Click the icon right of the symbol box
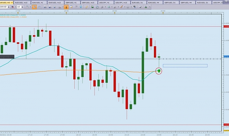Screen dimensions: 229x136 point(12,7)
